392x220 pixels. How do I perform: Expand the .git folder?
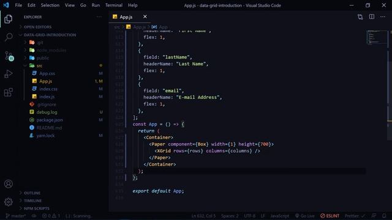(40, 43)
